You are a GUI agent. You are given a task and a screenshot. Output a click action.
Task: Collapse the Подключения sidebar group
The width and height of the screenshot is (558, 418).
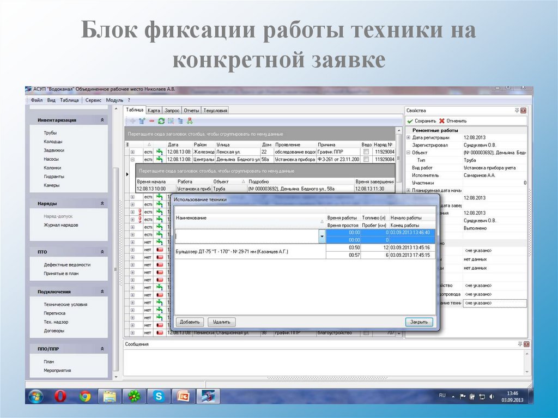102,291
